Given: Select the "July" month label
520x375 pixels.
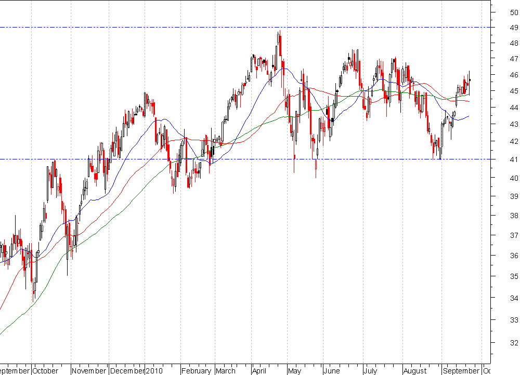Looking at the screenshot, I should [x=370, y=371].
